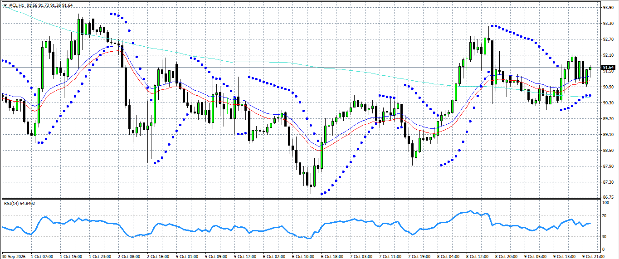Click the 8 Oct 12:00 time label
The width and height of the screenshot is (619, 259).
click(478, 256)
